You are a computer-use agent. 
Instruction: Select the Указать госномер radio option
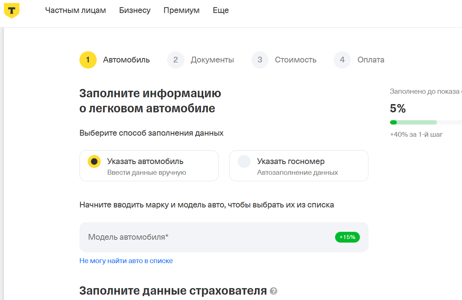299,166
